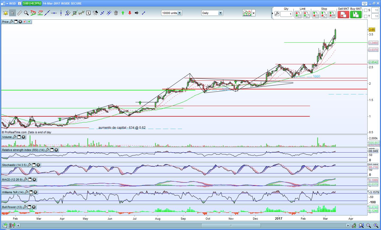Image resolution: width=381 pixels, height=230 pixels.
Task: Click the horizontal chart scrollbar thumb
Action: pos(231,226)
